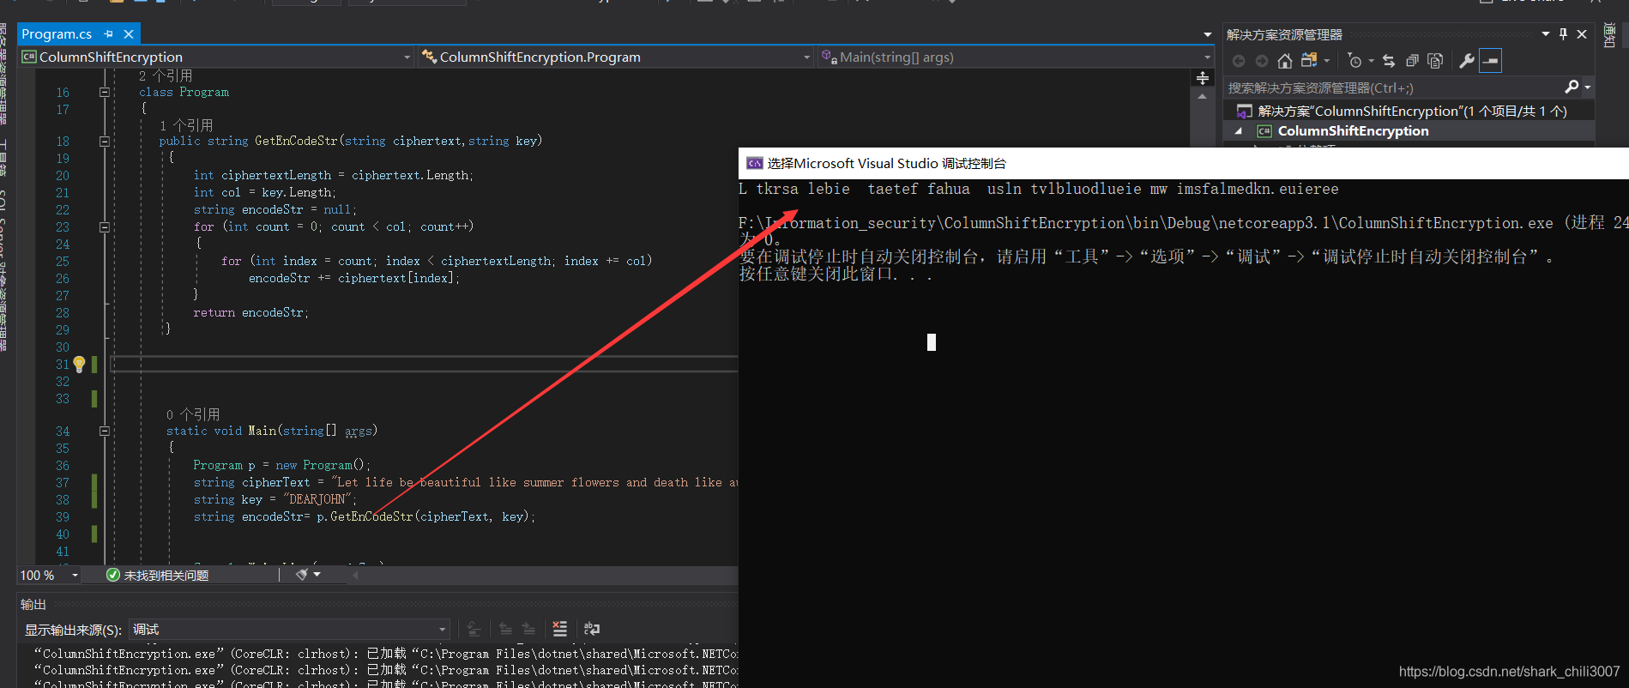Open the collapsed Notifications side tab
1629x688 pixels.
(x=1610, y=36)
